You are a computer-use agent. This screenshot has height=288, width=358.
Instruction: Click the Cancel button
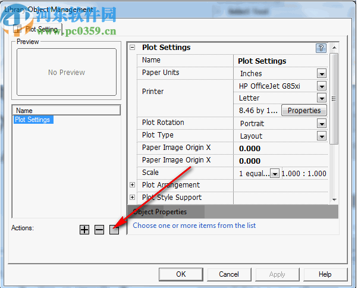point(229,274)
